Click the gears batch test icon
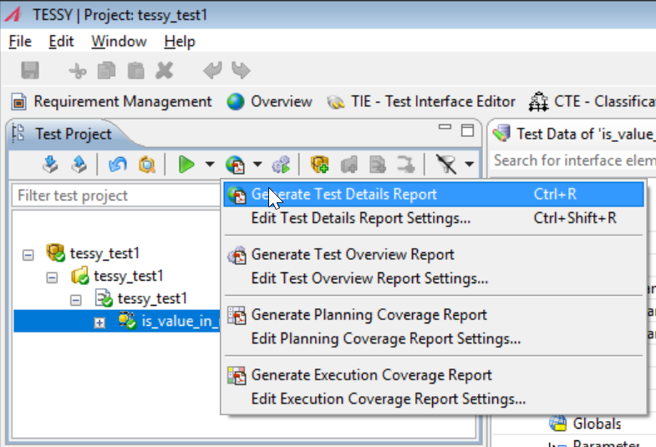The height and width of the screenshot is (447, 656). click(281, 165)
